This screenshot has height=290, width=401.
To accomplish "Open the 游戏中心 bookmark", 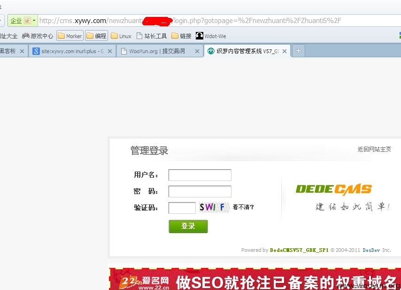I will click(38, 36).
